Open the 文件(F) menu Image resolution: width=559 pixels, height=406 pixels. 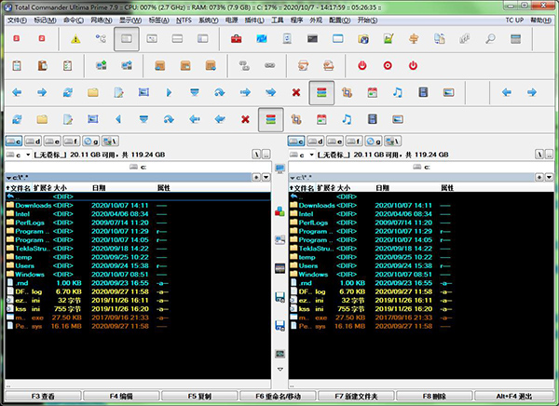[x=17, y=20]
